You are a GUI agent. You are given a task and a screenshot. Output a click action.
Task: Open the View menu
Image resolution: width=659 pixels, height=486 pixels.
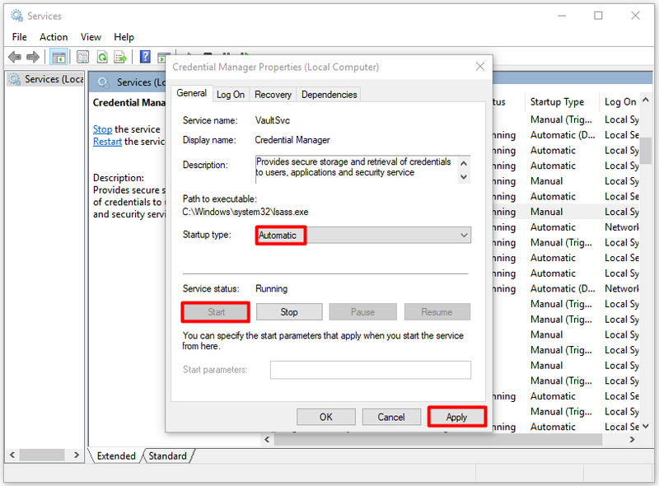tap(91, 37)
